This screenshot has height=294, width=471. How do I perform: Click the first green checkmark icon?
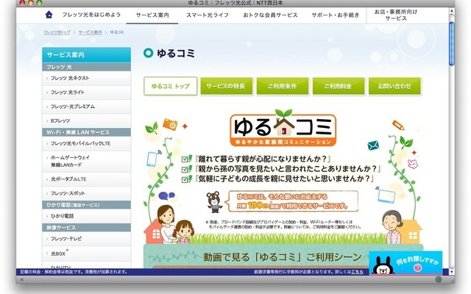pos(186,159)
